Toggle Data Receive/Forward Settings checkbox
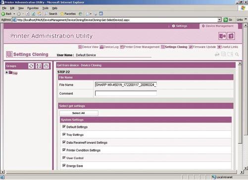Viewport: 248px width, 180px height. click(64, 142)
